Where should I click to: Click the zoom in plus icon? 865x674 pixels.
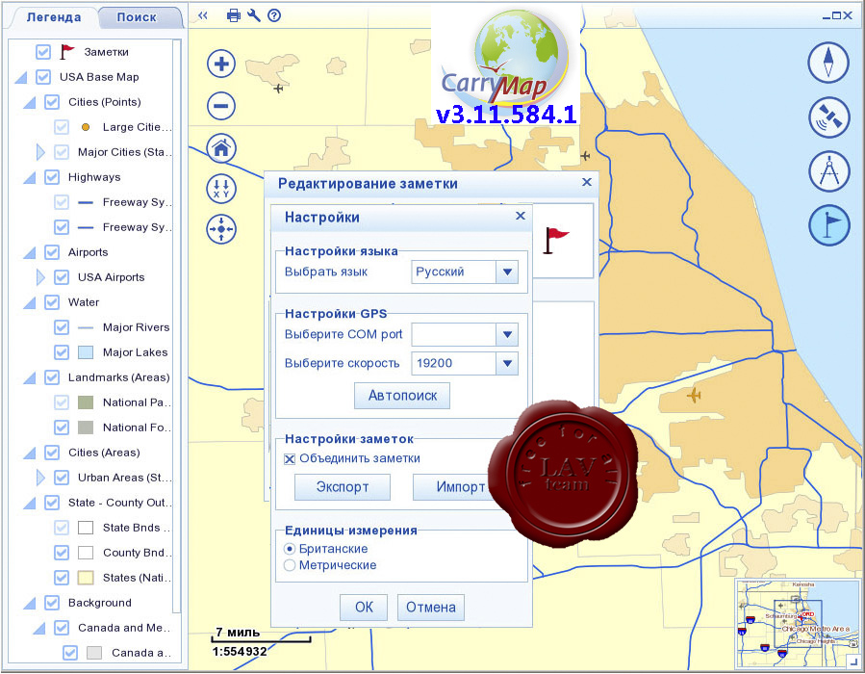(x=221, y=64)
